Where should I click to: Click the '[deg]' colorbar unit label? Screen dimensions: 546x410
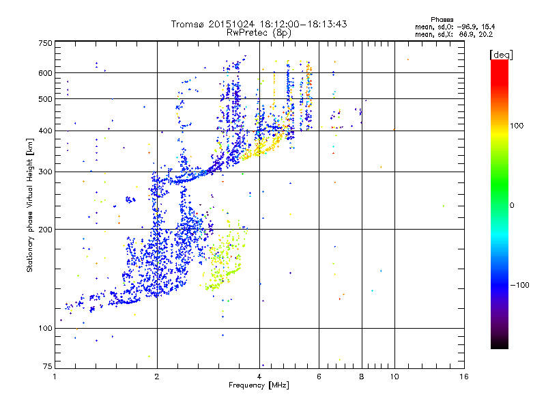(501, 55)
